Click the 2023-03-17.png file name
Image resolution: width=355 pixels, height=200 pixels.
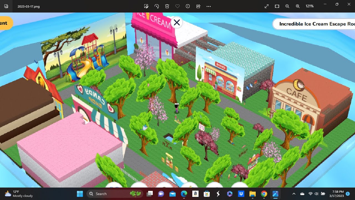[29, 6]
